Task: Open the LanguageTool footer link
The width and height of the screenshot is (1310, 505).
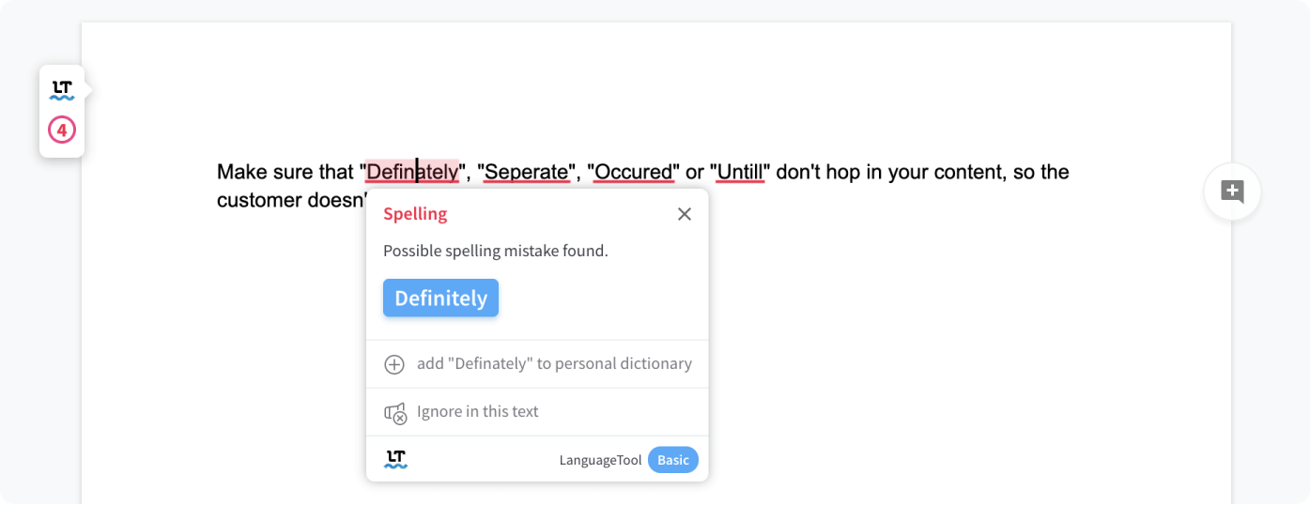Action: (x=600, y=460)
